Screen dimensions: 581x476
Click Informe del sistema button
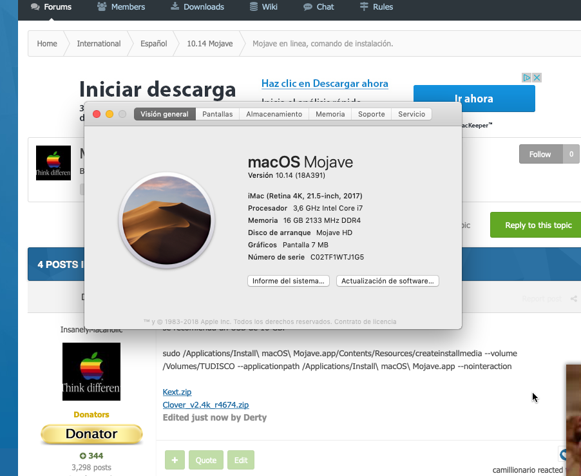(289, 281)
